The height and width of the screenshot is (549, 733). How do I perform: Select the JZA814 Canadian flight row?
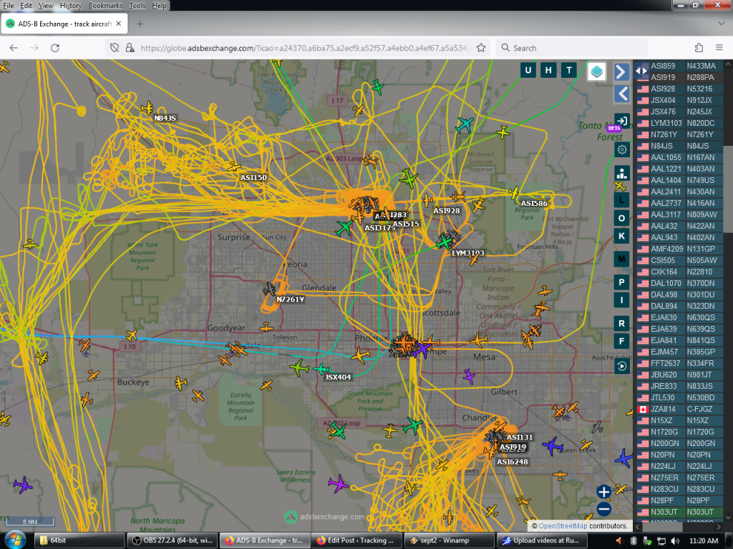coord(680,409)
